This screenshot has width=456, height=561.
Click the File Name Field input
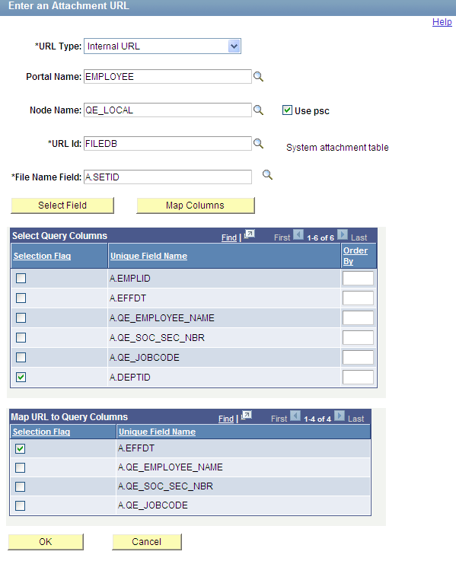pyautogui.click(x=167, y=177)
